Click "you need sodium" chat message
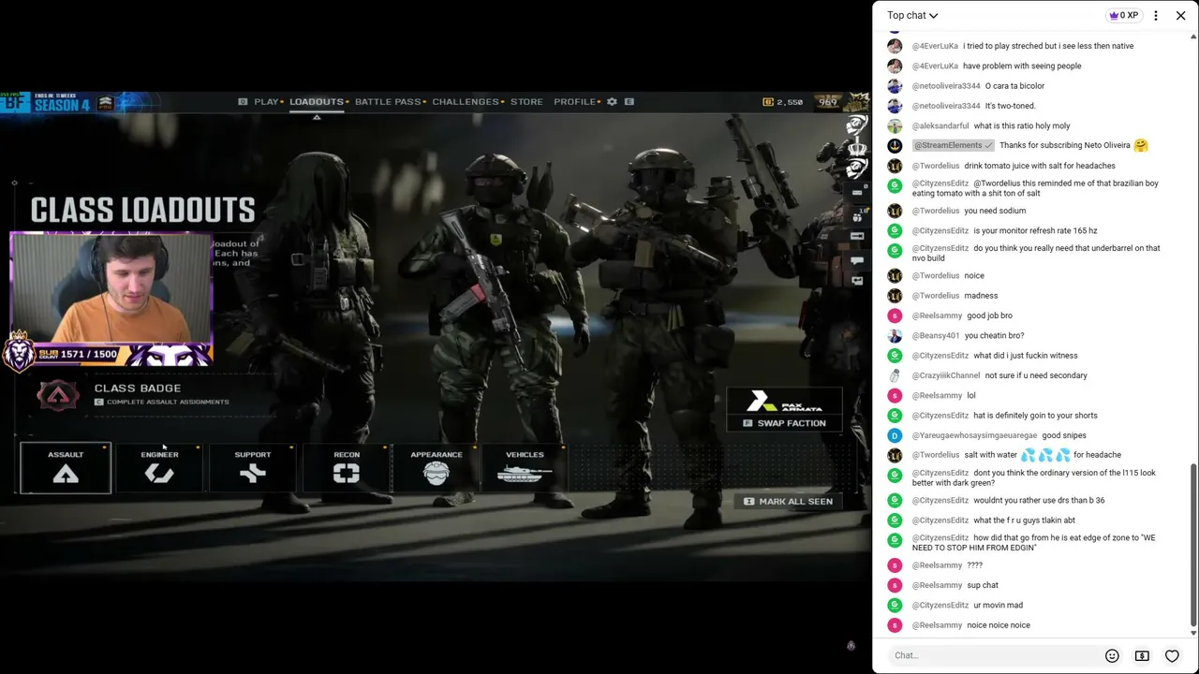Viewport: 1199px width, 674px height. tap(995, 211)
